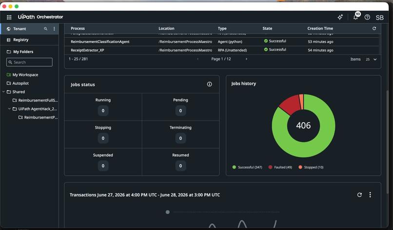Open the Autopilot folder
The image size is (393, 230).
(x=20, y=83)
